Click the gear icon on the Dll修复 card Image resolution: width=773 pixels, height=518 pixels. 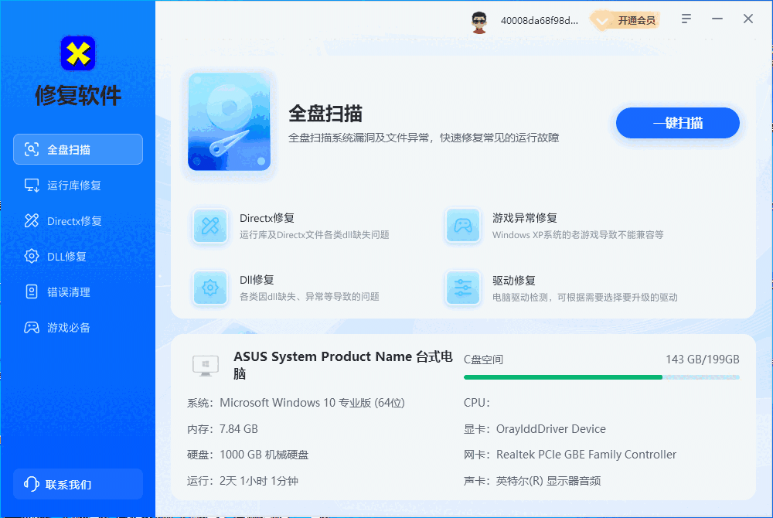pos(209,288)
